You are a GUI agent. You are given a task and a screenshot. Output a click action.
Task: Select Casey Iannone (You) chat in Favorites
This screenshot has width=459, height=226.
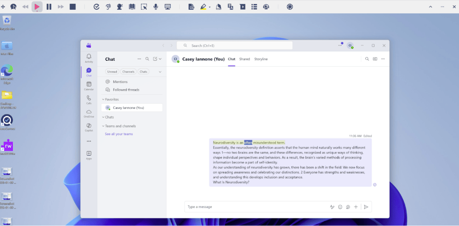pos(132,107)
